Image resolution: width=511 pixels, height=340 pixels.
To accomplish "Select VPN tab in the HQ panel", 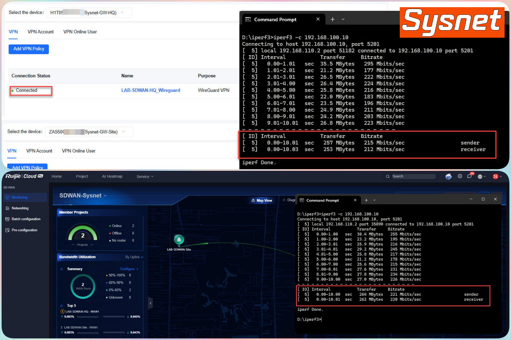I will pyautogui.click(x=13, y=32).
